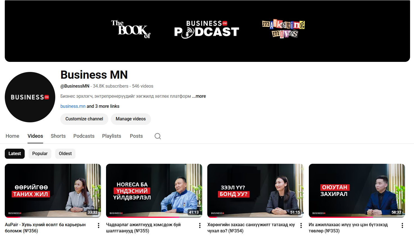Open more actions for video №354
This screenshot has width=414, height=236.
point(301,225)
